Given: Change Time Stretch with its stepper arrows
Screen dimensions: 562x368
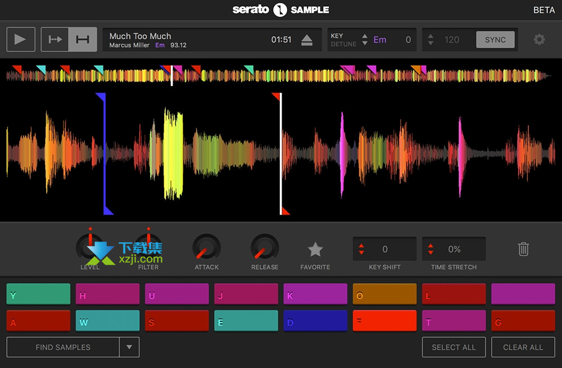Looking at the screenshot, I should click(431, 249).
